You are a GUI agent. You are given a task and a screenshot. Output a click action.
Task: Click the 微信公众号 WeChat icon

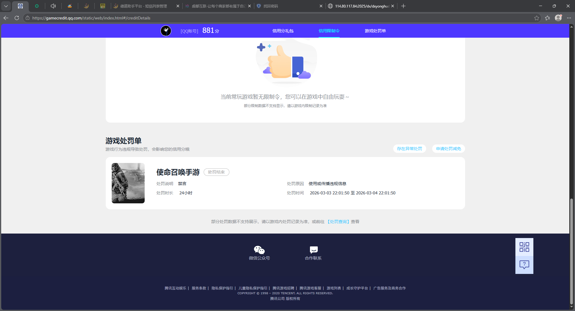click(x=259, y=250)
